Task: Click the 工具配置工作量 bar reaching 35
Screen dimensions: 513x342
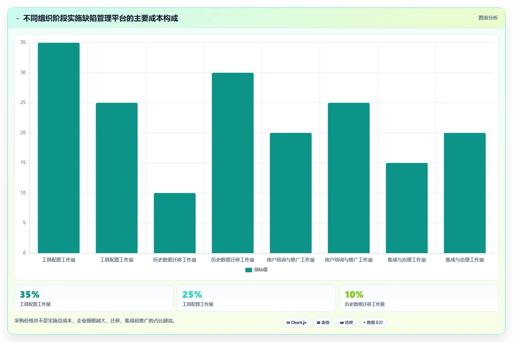Action: point(59,148)
